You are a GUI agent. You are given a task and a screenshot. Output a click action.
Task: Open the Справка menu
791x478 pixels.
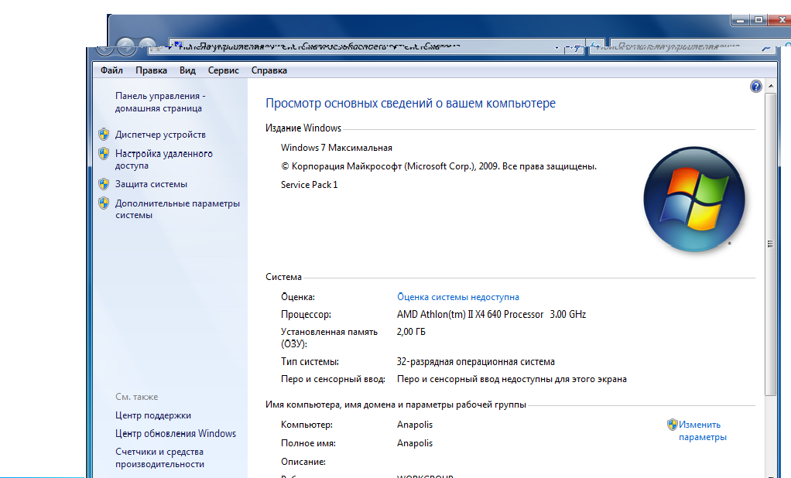point(269,70)
